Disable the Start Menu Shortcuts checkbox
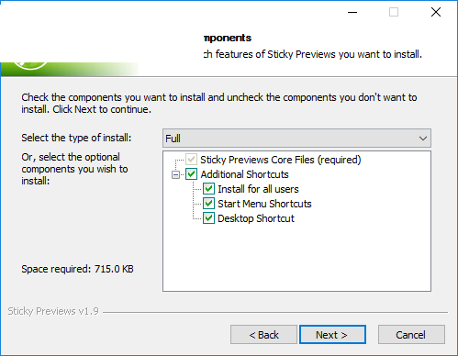This screenshot has width=458, height=356. tap(208, 204)
